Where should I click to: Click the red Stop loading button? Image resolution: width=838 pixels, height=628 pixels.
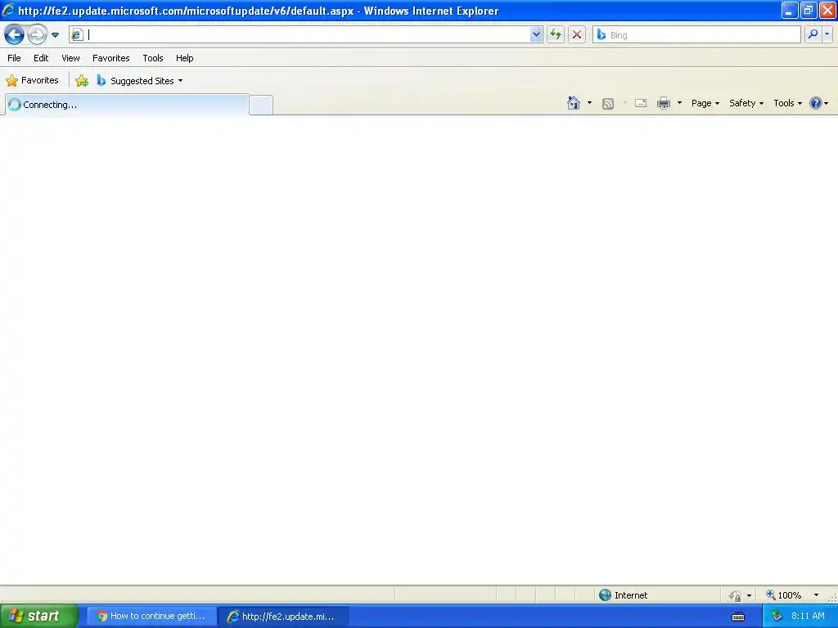(x=577, y=34)
